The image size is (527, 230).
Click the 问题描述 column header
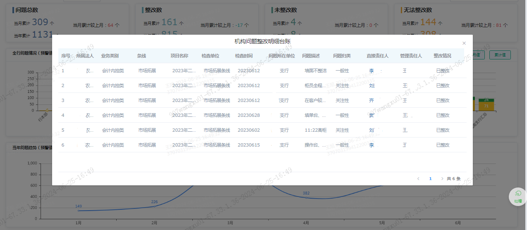(311, 56)
